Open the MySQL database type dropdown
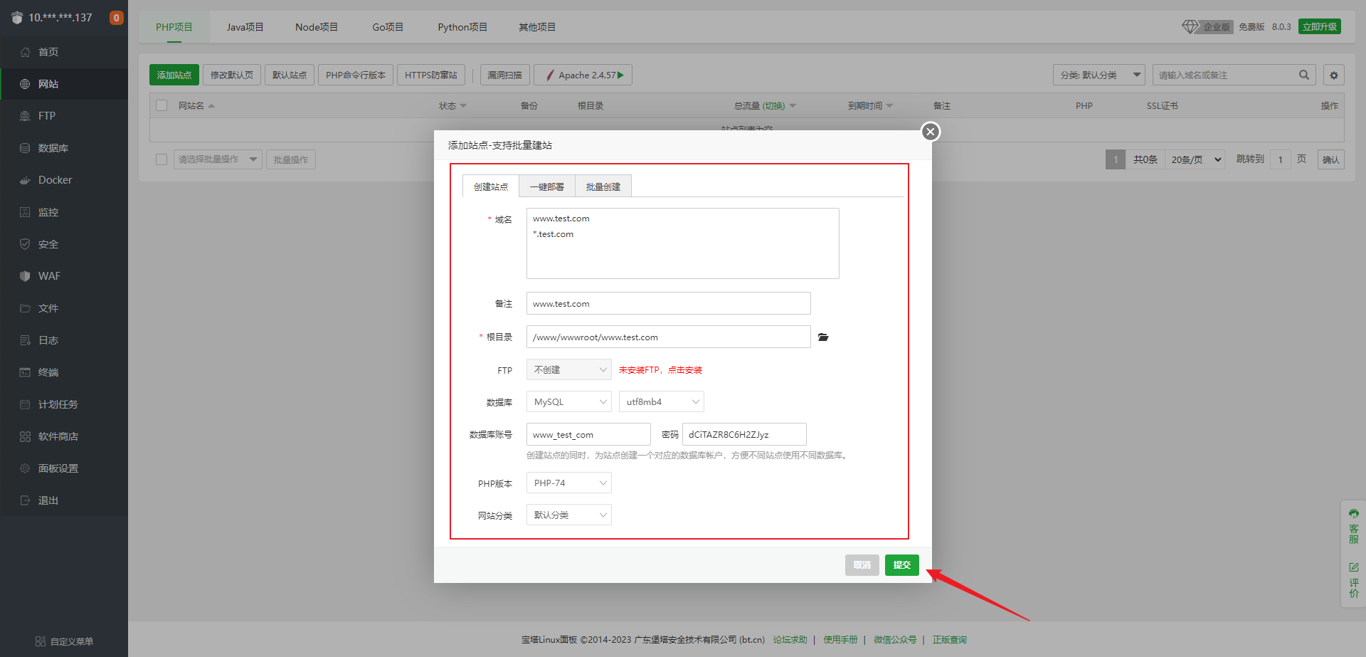Screen dimensions: 1366x657 coord(569,401)
